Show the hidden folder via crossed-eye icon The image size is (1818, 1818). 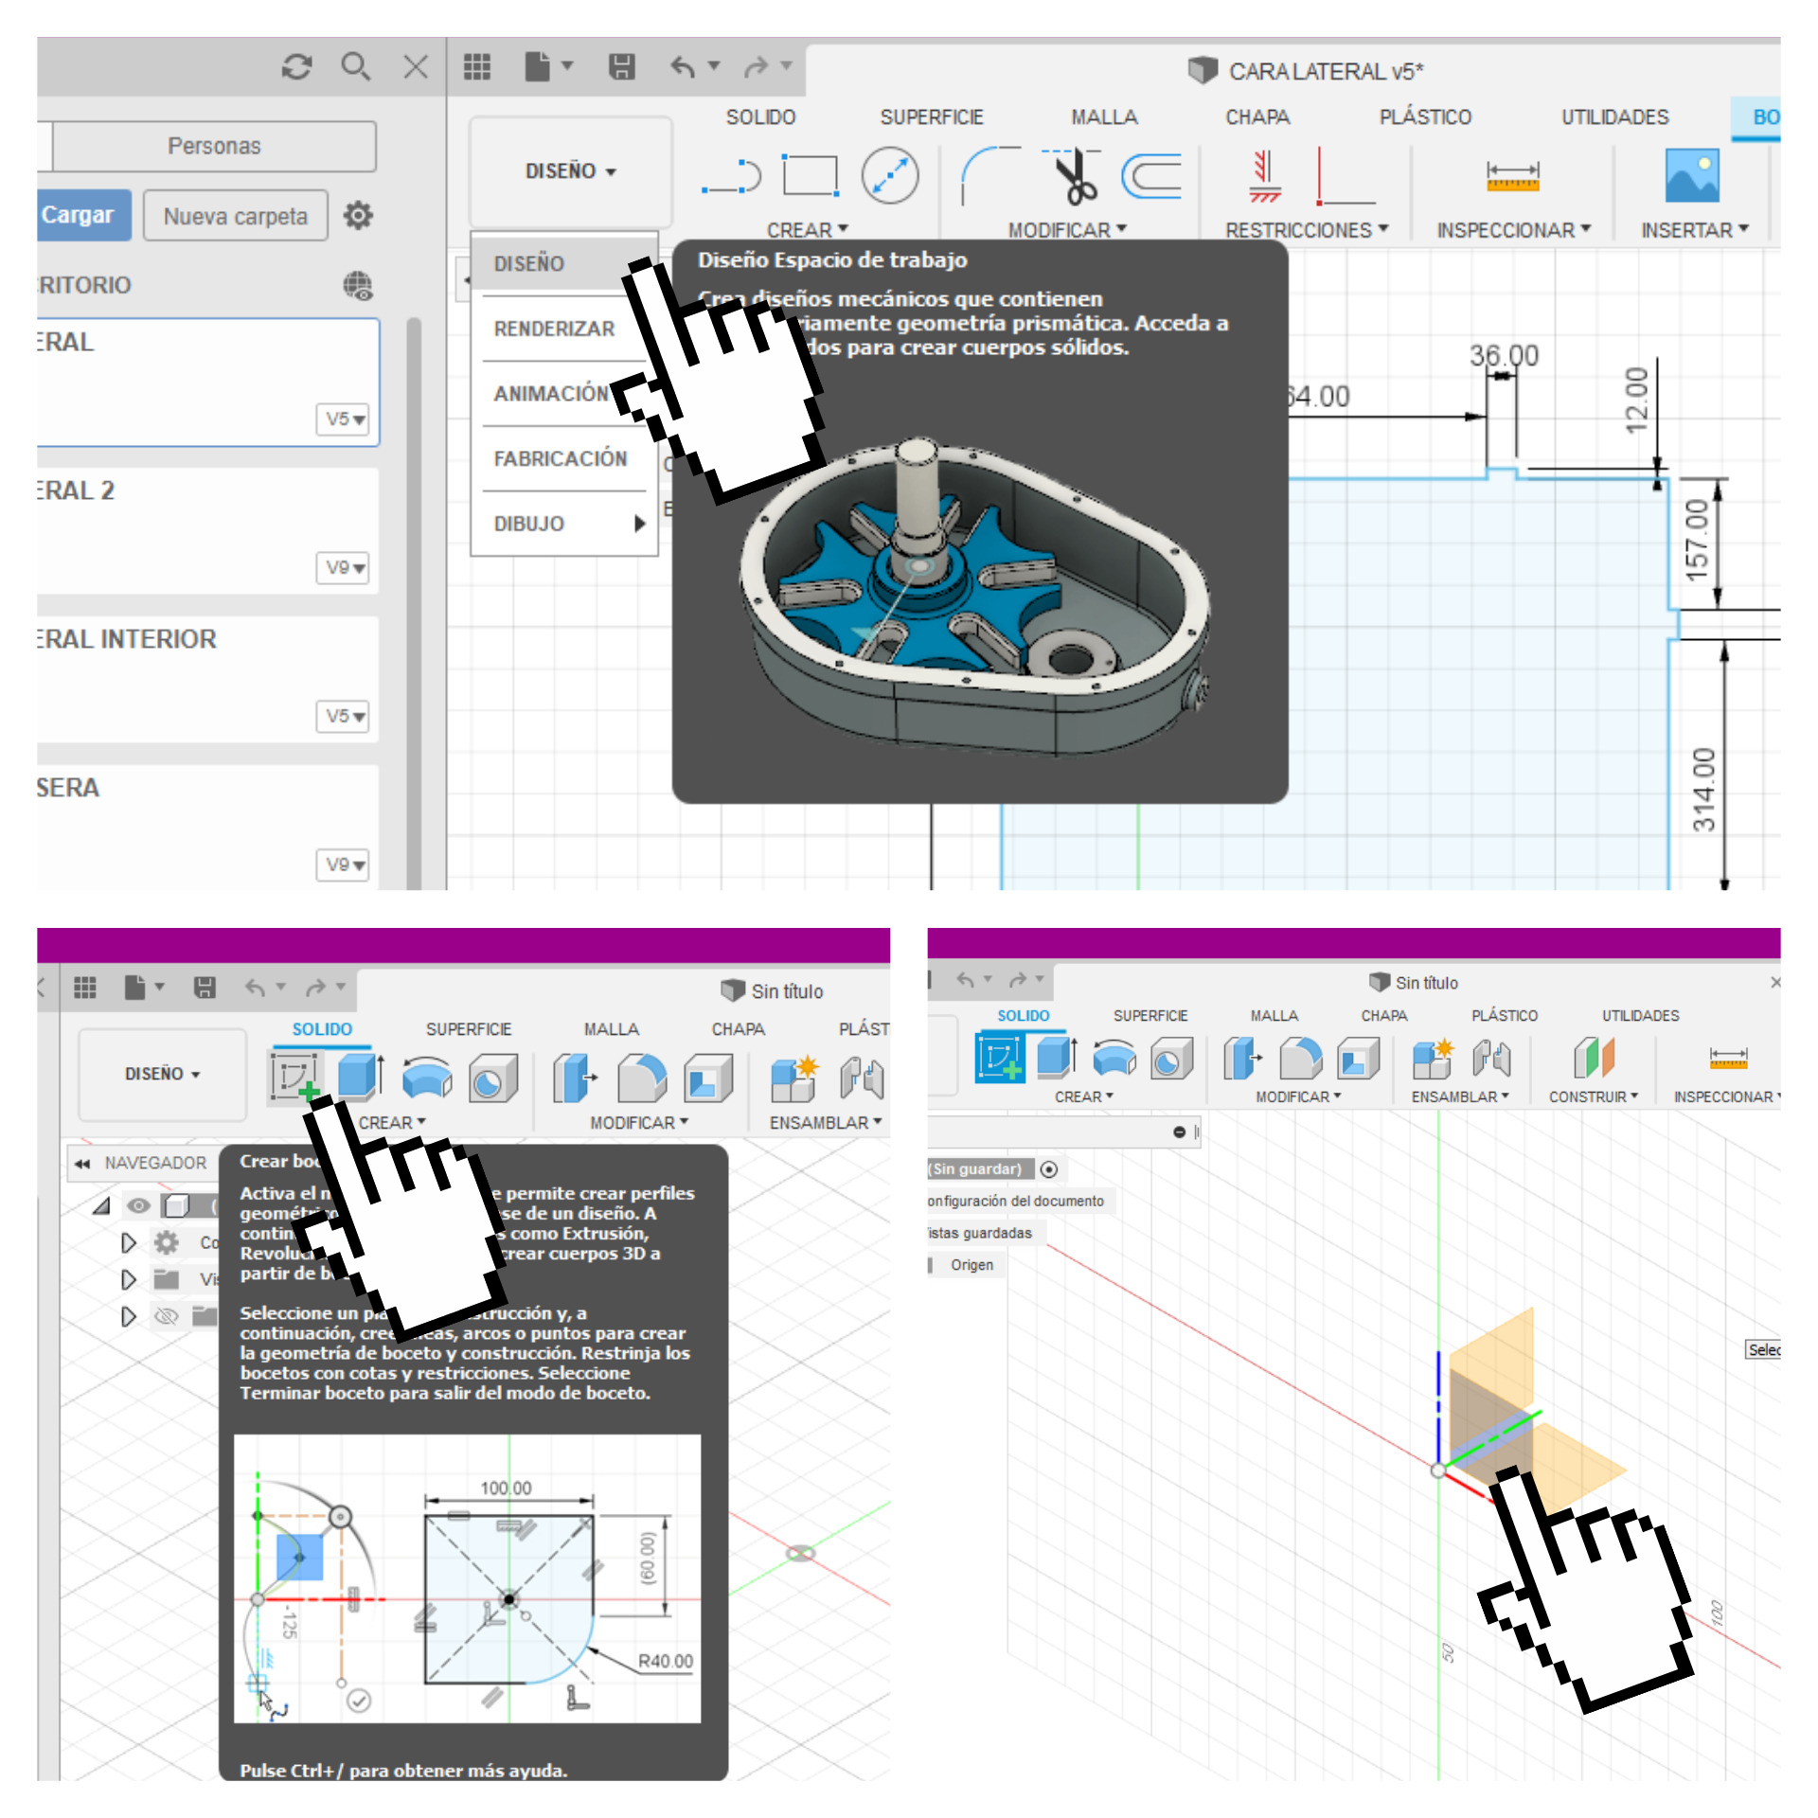coord(167,1316)
